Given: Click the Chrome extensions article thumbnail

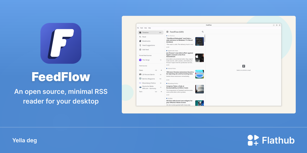Looking at the screenshot, I should 200,74.
